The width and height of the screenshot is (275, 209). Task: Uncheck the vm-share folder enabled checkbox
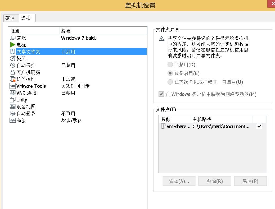259,126
